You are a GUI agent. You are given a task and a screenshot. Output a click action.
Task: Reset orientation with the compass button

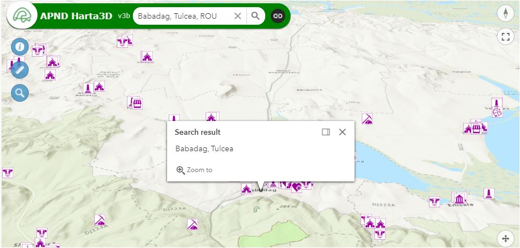point(506,14)
